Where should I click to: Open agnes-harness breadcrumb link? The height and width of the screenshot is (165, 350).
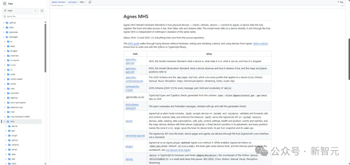(x=58, y=2)
